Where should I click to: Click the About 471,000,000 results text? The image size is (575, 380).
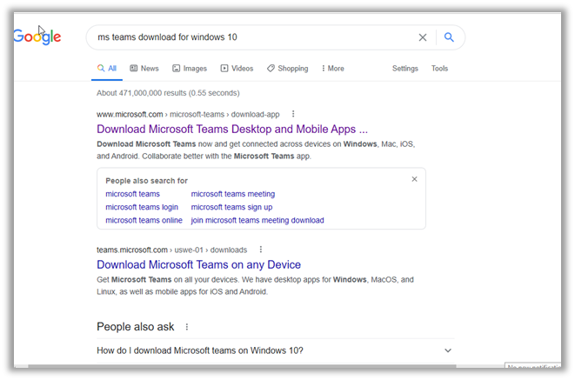pos(168,93)
